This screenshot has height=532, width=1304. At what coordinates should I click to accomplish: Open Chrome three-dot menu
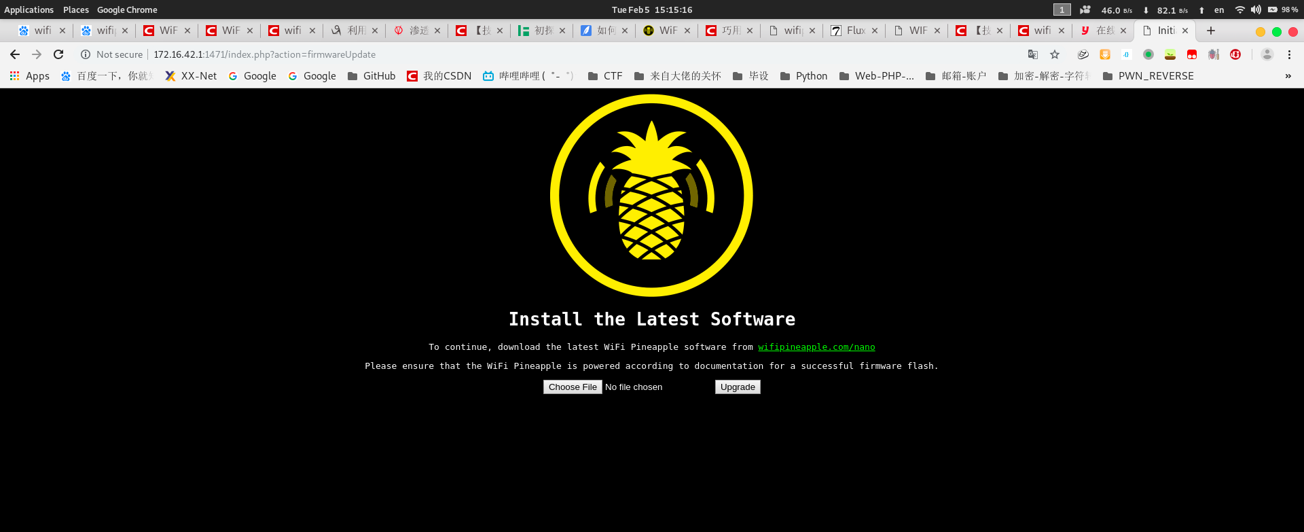coord(1289,54)
